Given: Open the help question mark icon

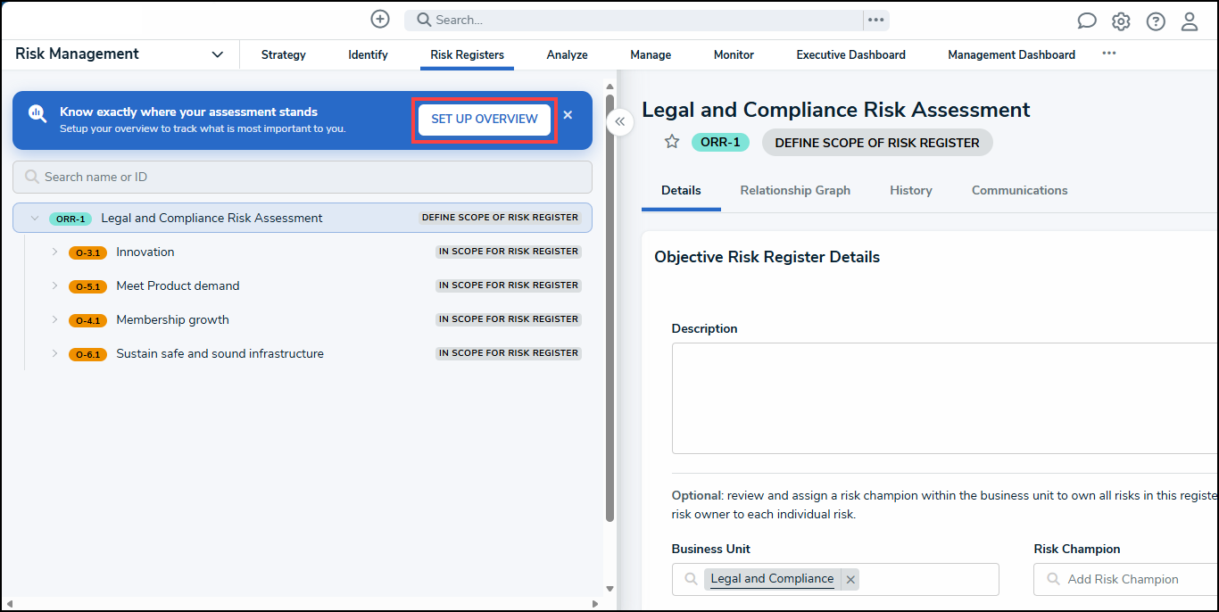Looking at the screenshot, I should point(1156,21).
